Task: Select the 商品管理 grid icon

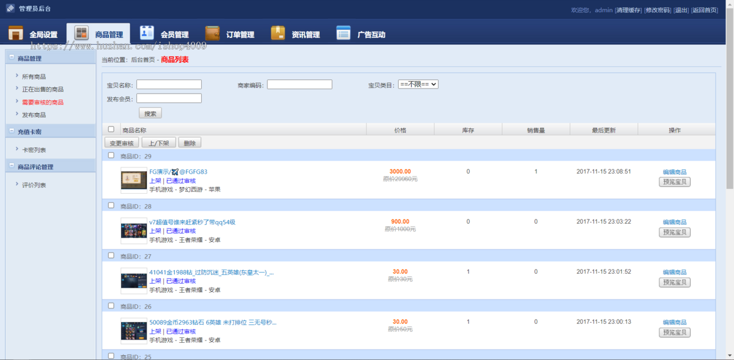Action: 81,34
